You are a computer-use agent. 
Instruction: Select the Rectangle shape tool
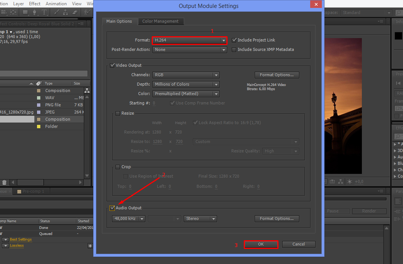25,12
